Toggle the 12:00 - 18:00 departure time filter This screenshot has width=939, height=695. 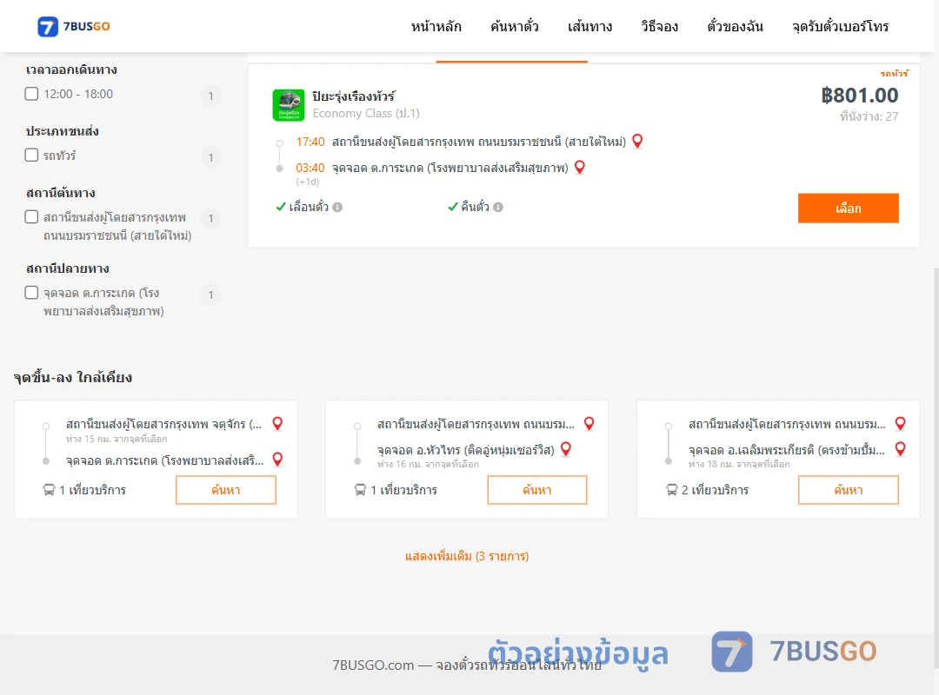32,94
